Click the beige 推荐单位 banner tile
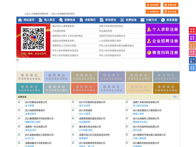Viewport: 196px width, 147px height. 29,77
